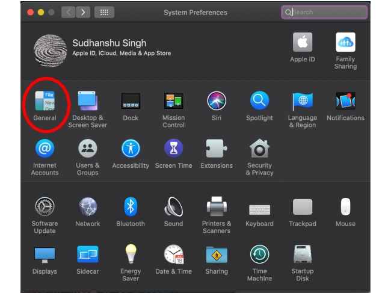
Task: Close the System Preferences window
Action: point(31,12)
